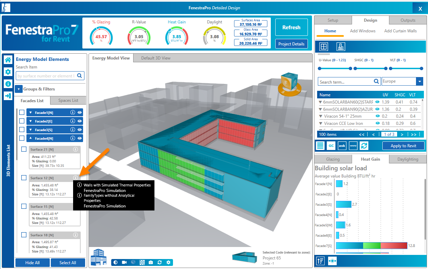Click the building icon below the 3D view
The width and height of the screenshot is (428, 269).
[x=98, y=257]
